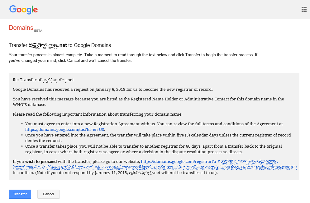Click the bullet about 60 days transfer restriction
This screenshot has width=310, height=203.
pos(153,149)
